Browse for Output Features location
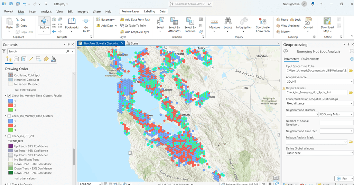This screenshot has height=185, width=354. tap(351, 92)
